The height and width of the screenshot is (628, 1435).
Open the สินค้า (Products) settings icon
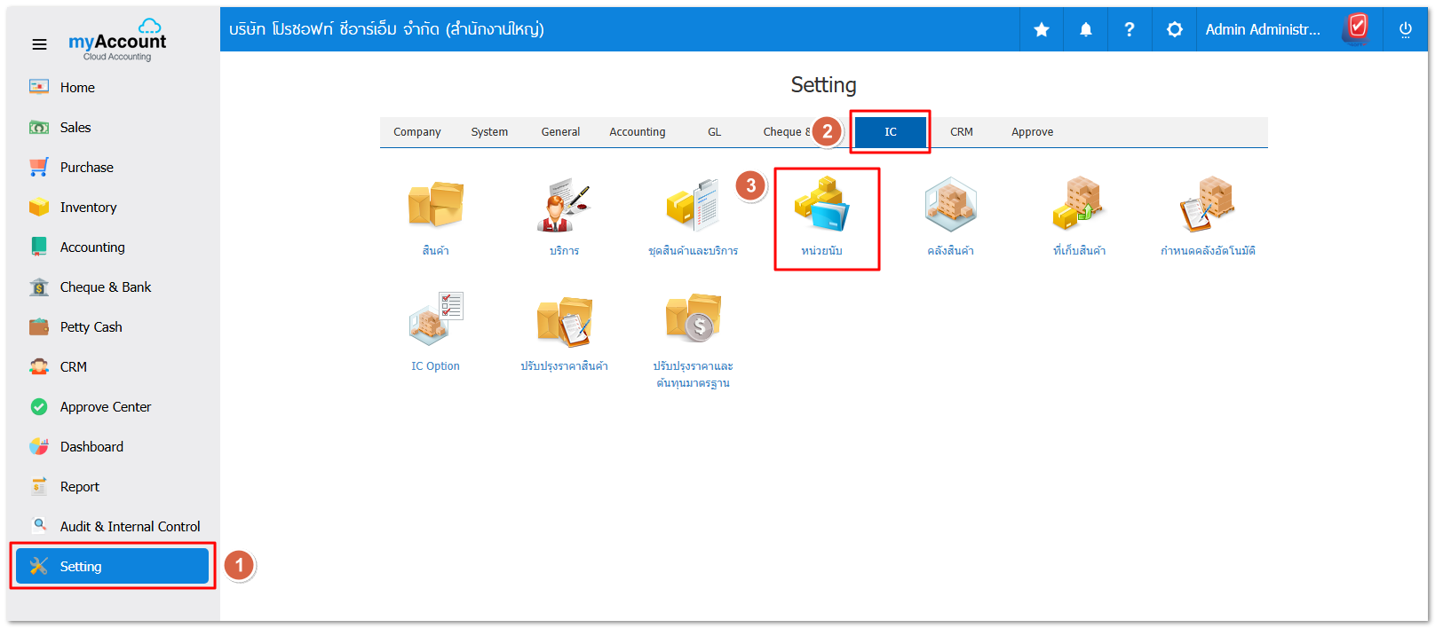(x=435, y=206)
